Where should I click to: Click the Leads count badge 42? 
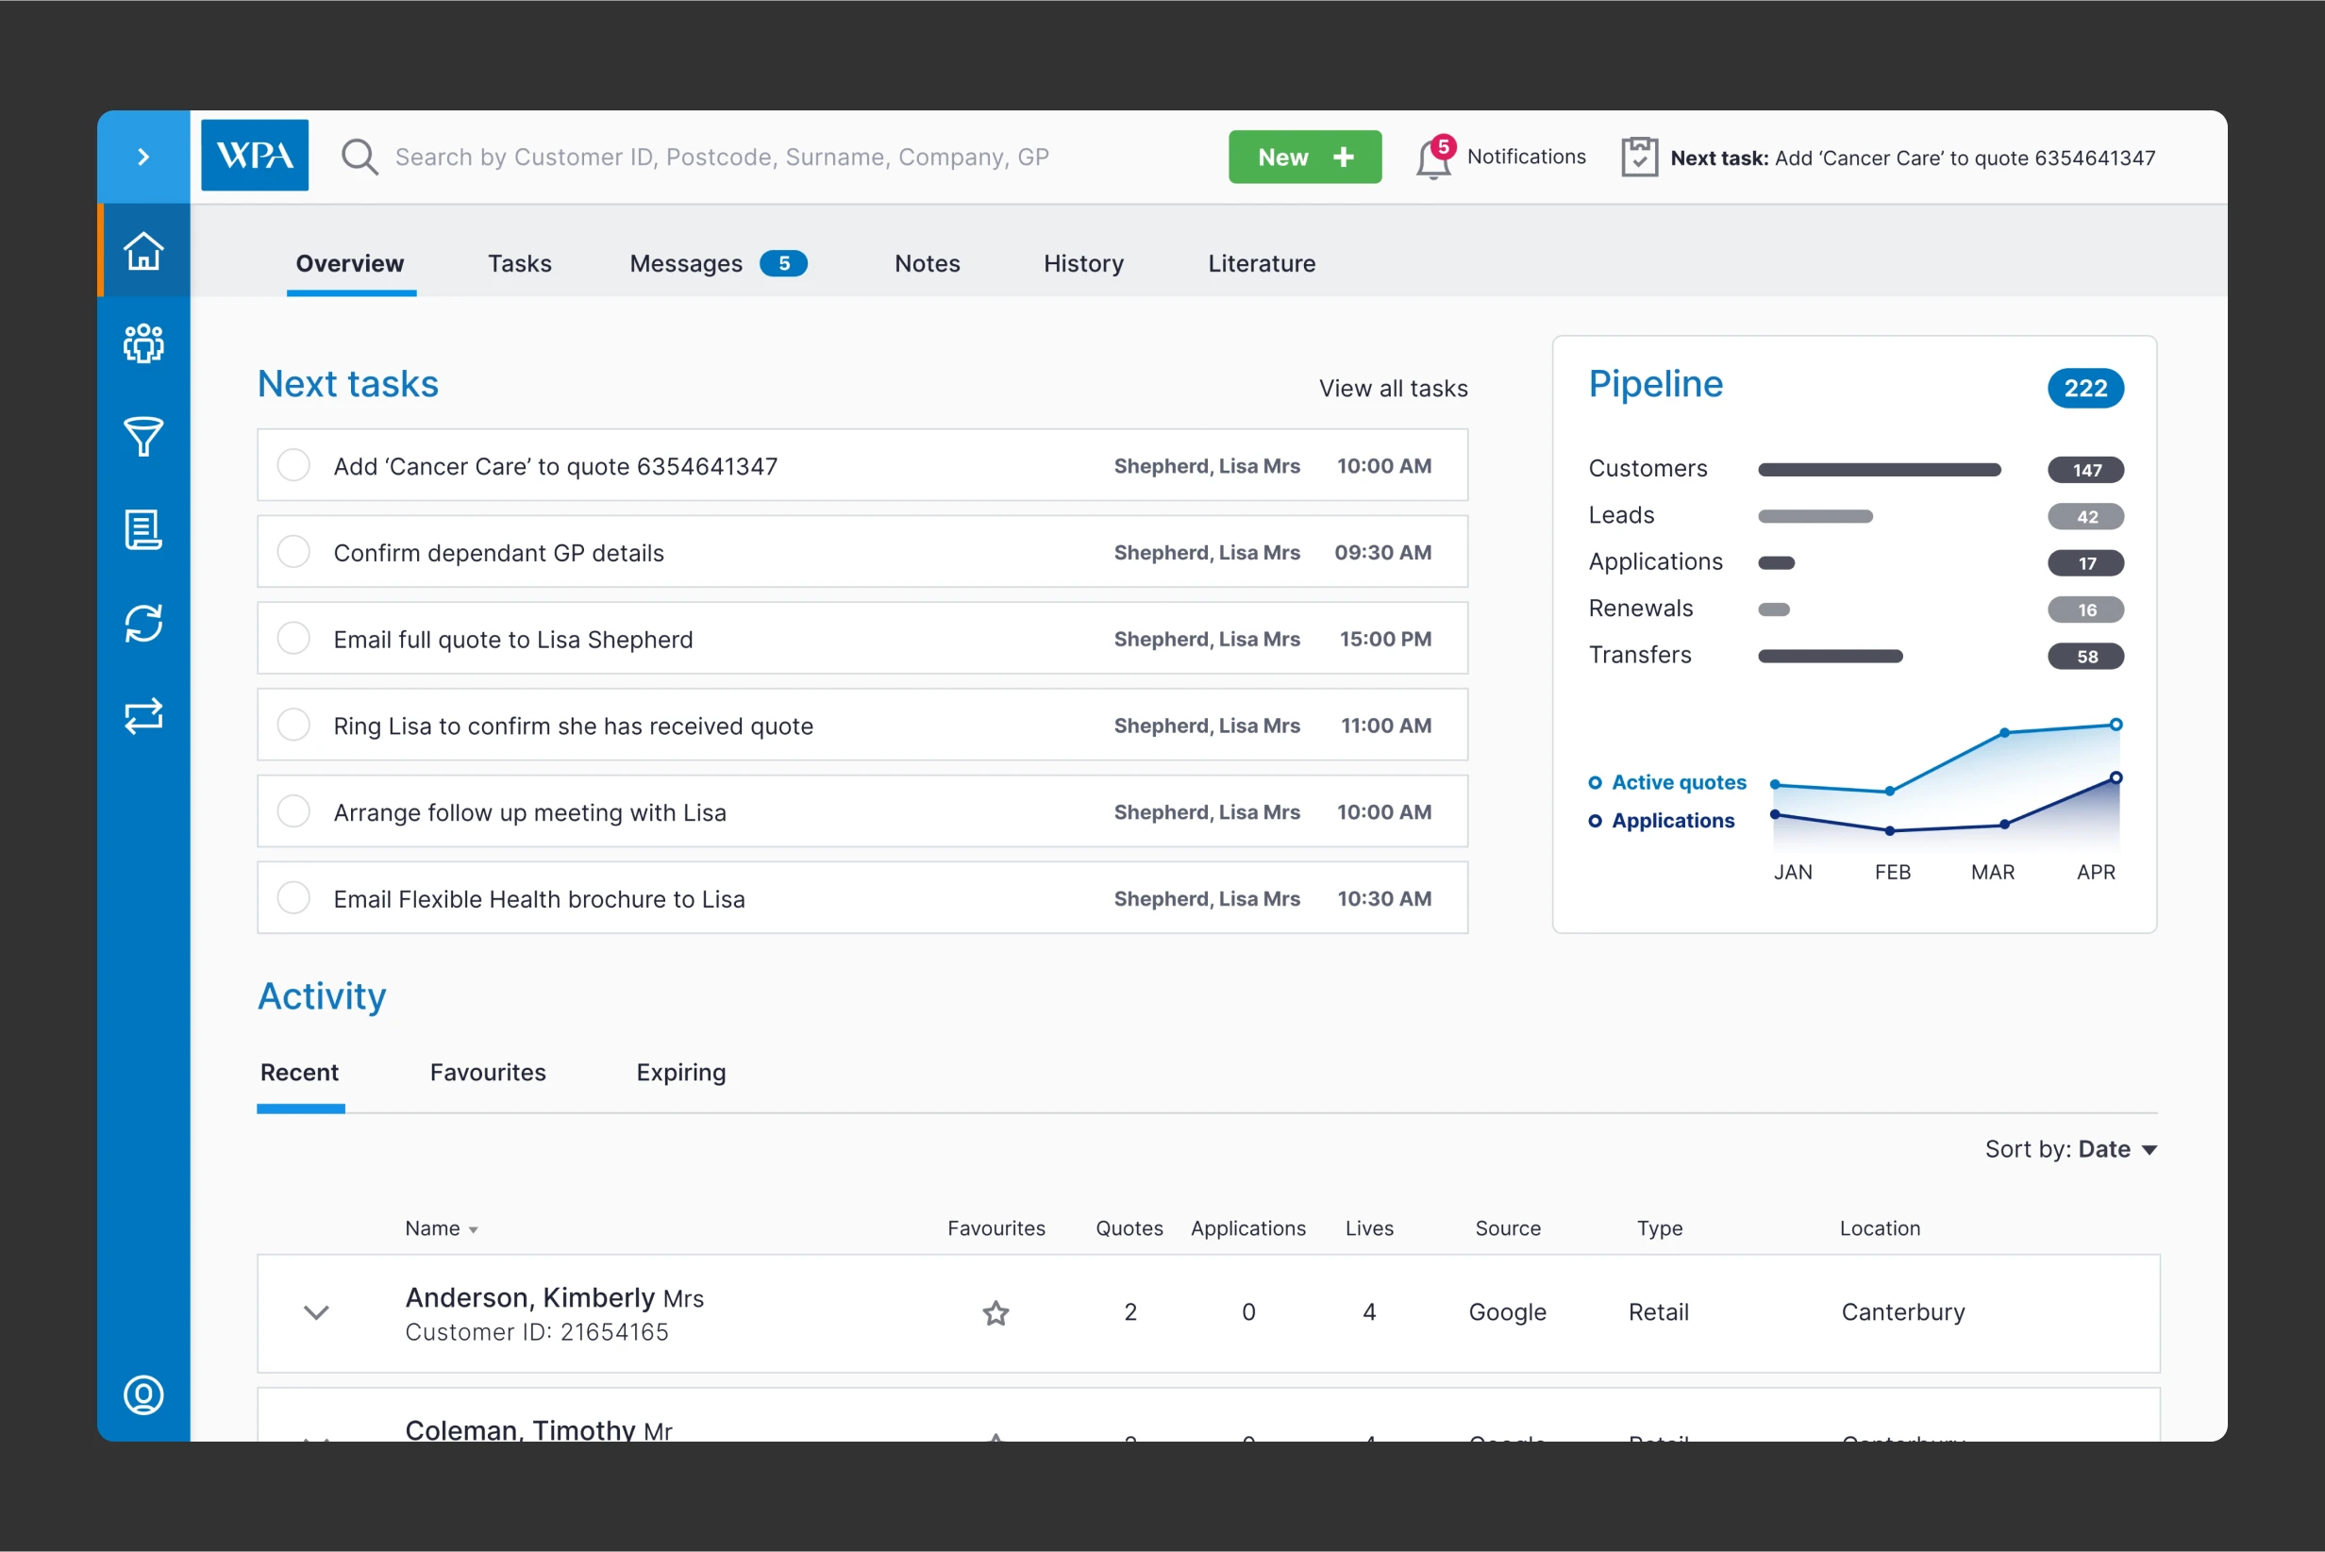2085,516
